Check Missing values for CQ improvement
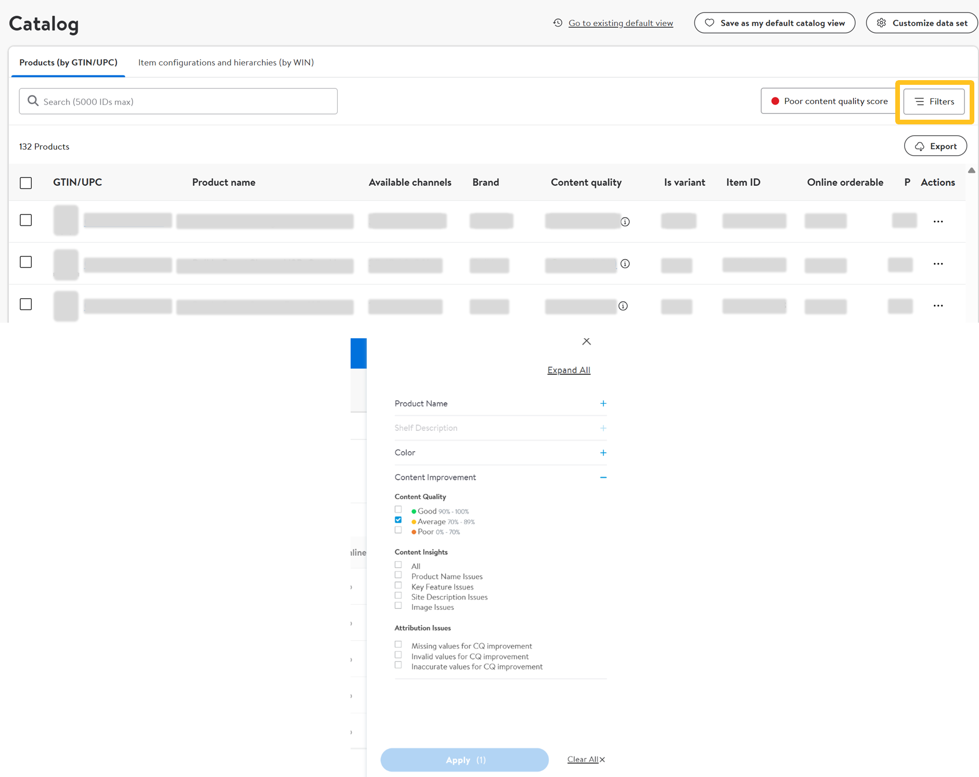This screenshot has height=777, width=979. [398, 645]
